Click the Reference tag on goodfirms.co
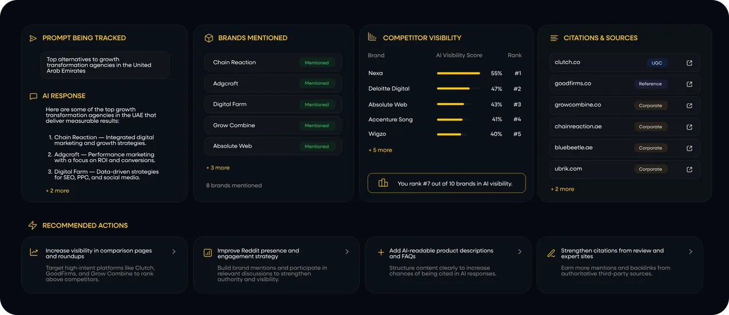Viewport: 729px width, 315px height. coord(650,84)
